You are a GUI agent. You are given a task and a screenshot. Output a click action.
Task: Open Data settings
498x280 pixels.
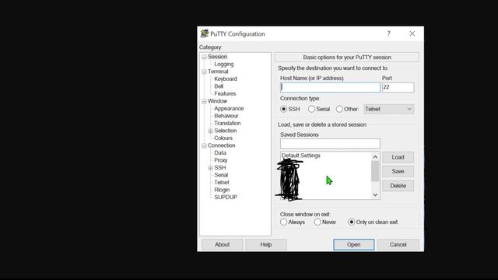tap(220, 152)
